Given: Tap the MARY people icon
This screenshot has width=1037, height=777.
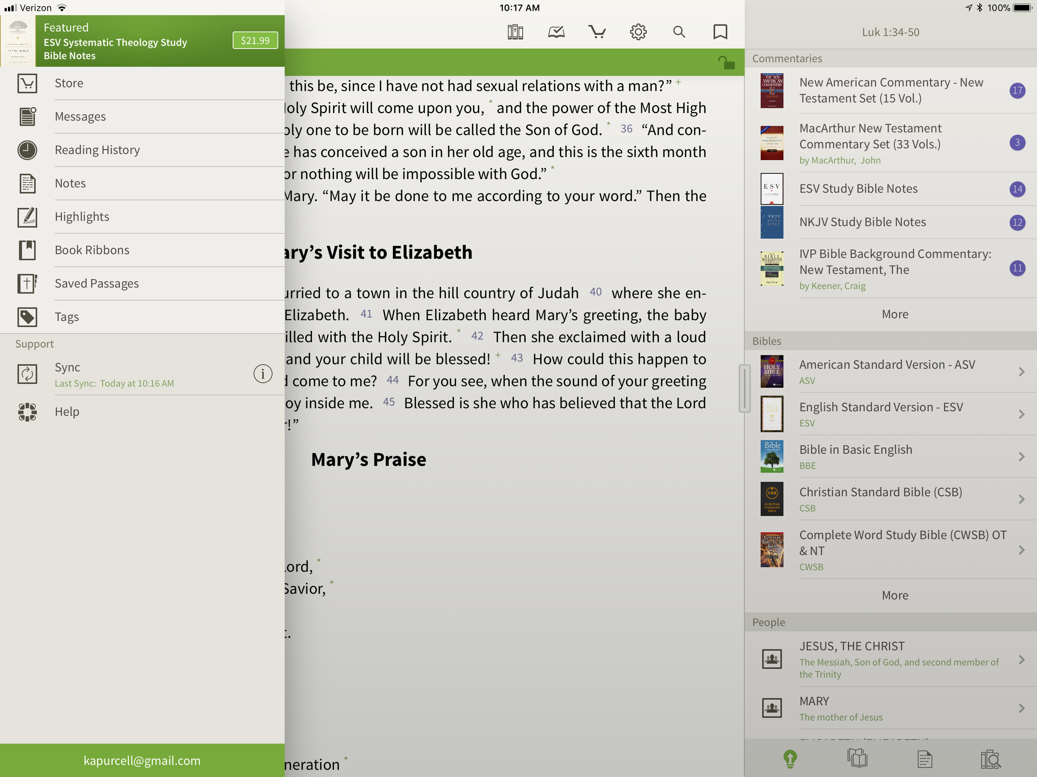Looking at the screenshot, I should [772, 708].
